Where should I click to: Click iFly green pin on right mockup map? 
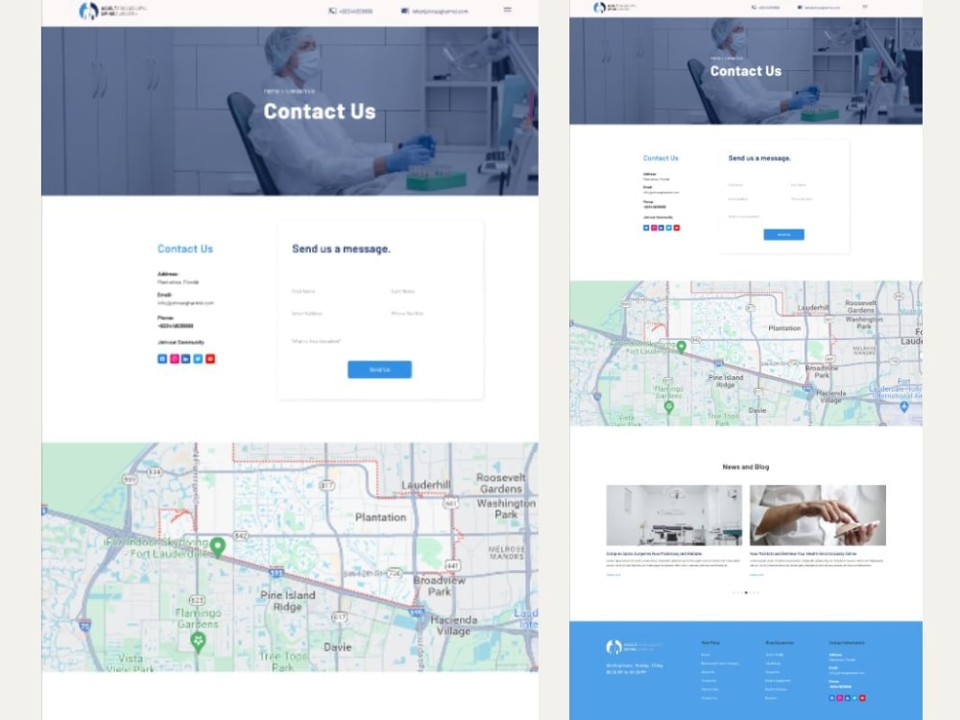click(681, 348)
